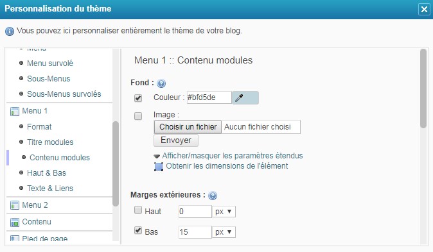
Task: Open the px unit dropdown for Bas
Action: click(224, 232)
